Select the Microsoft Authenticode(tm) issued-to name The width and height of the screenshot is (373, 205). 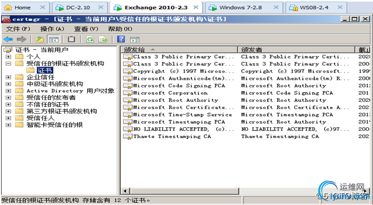[x=183, y=78]
